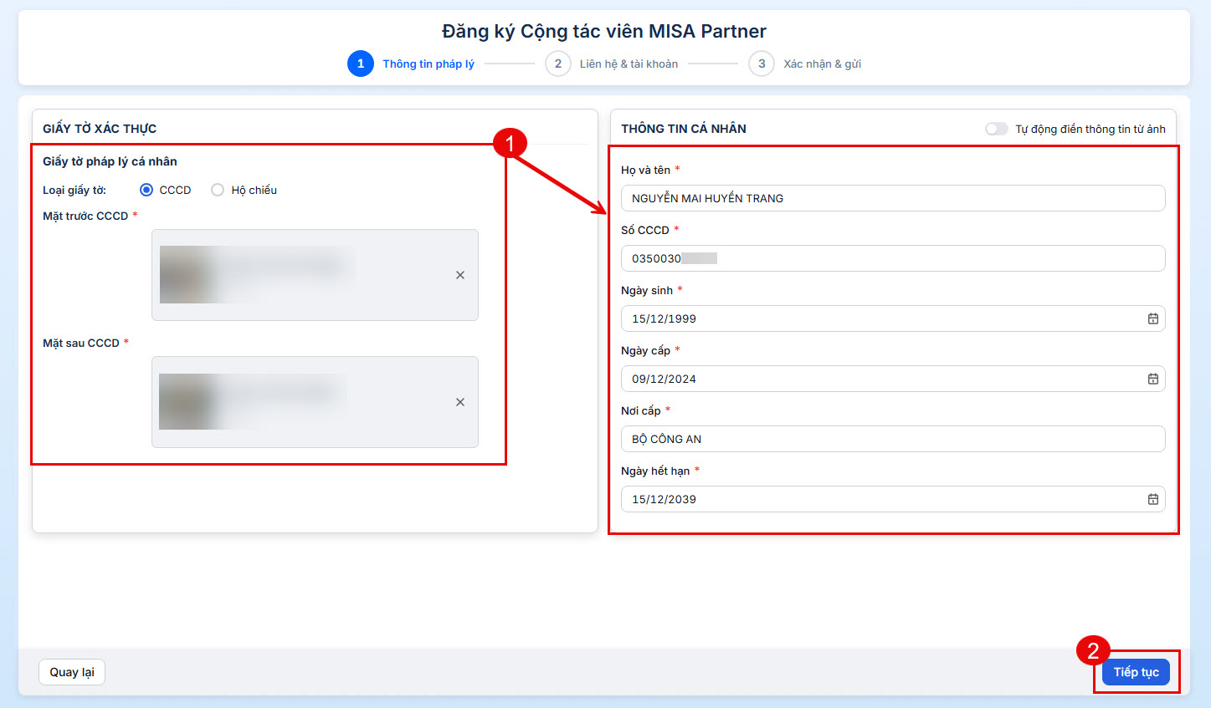The height and width of the screenshot is (708, 1211).
Task: Open the Ngày cấp calendar picker
Action: pyautogui.click(x=1153, y=379)
